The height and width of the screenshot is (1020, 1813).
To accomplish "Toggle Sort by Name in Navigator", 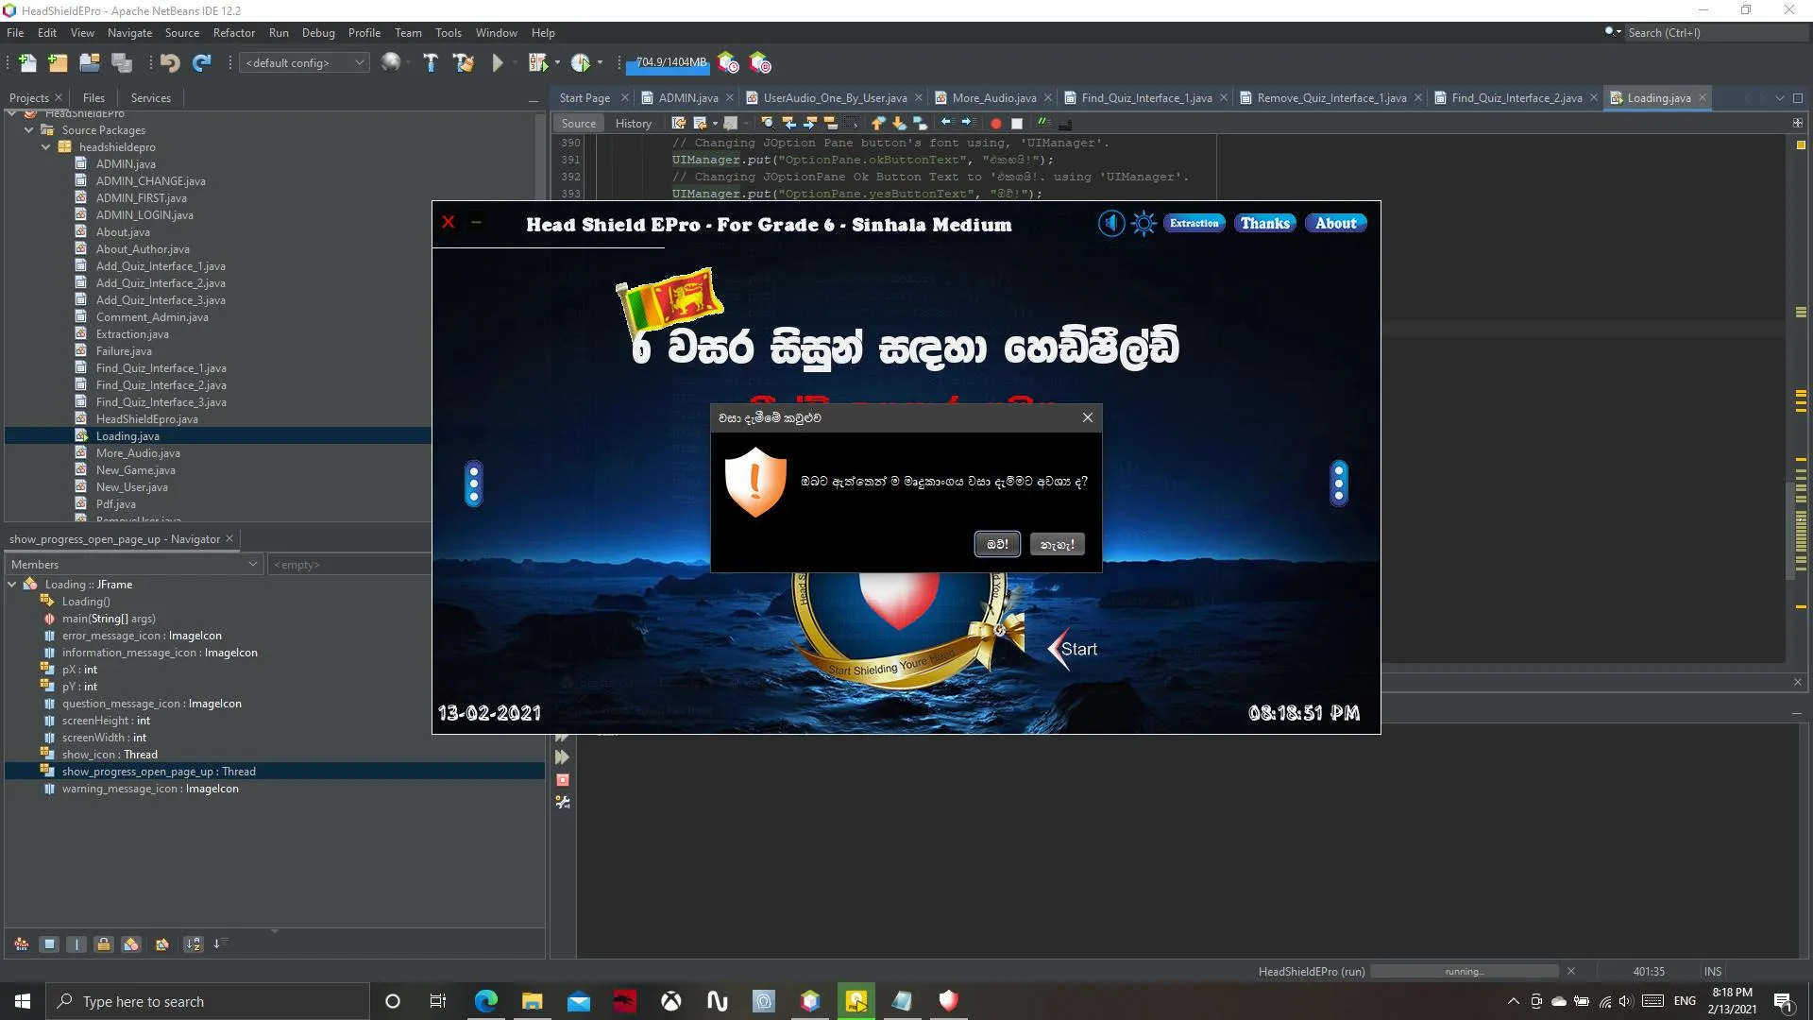I will [x=193, y=943].
